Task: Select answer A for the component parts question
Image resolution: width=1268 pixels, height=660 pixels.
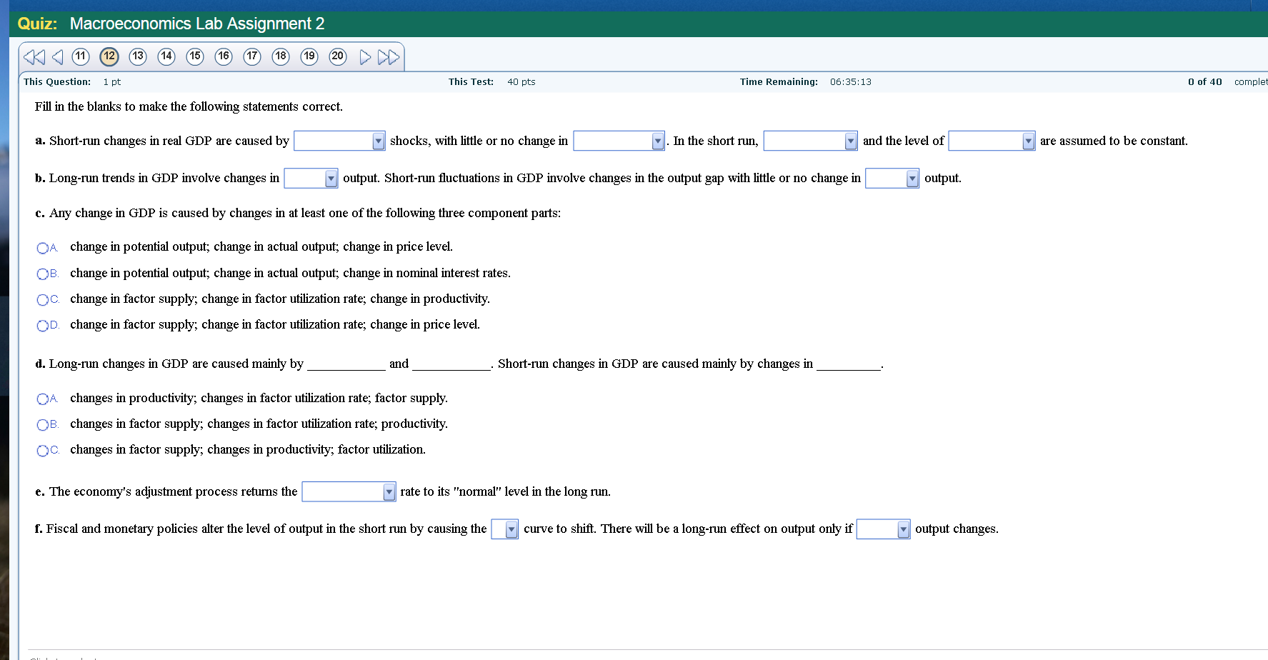Action: [43, 247]
